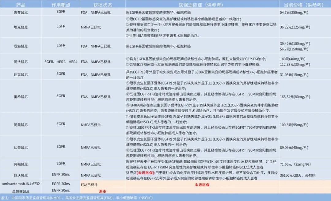
Task: Click price 54.7元(250mg/片)
Action: coord(294,13)
